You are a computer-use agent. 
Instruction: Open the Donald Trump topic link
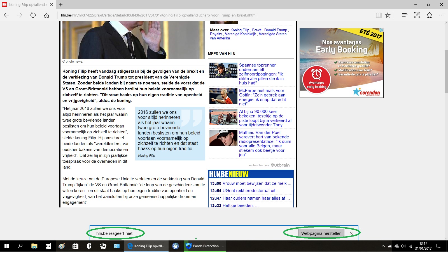click(276, 30)
